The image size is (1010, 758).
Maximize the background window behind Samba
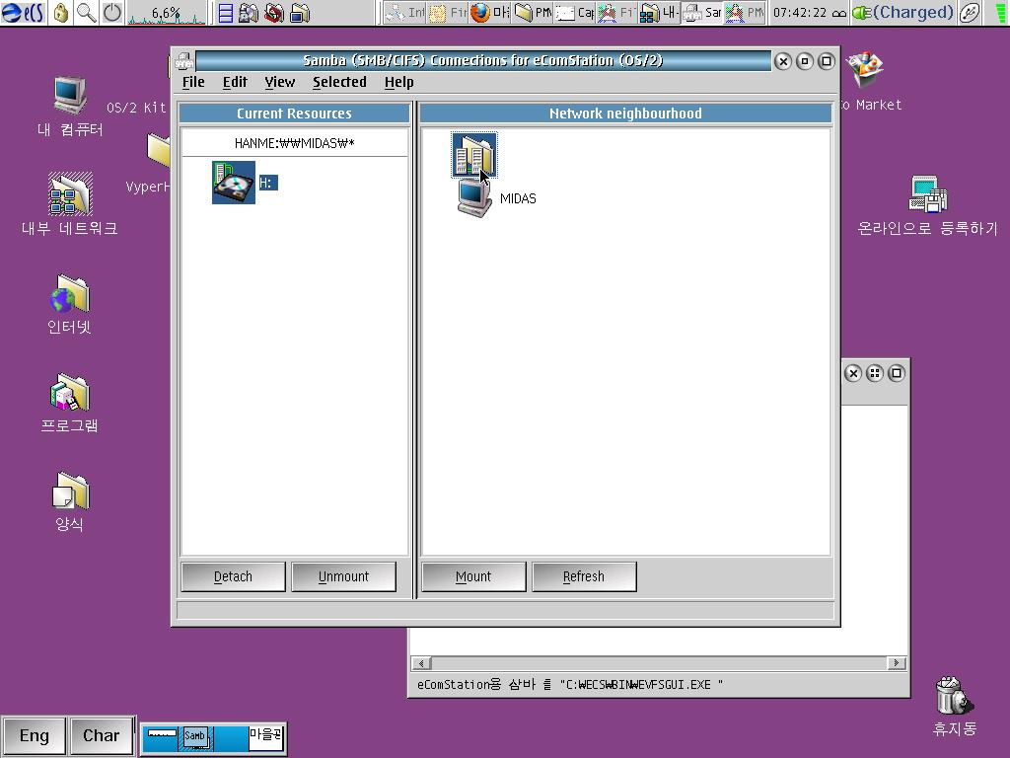tap(896, 373)
